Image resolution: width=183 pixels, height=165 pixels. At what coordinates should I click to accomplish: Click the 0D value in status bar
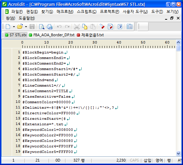58,160
